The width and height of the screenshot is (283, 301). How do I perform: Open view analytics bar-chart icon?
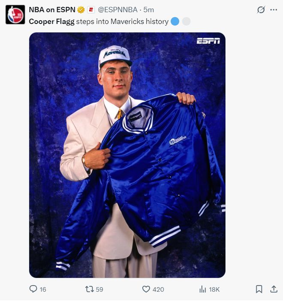(203, 289)
